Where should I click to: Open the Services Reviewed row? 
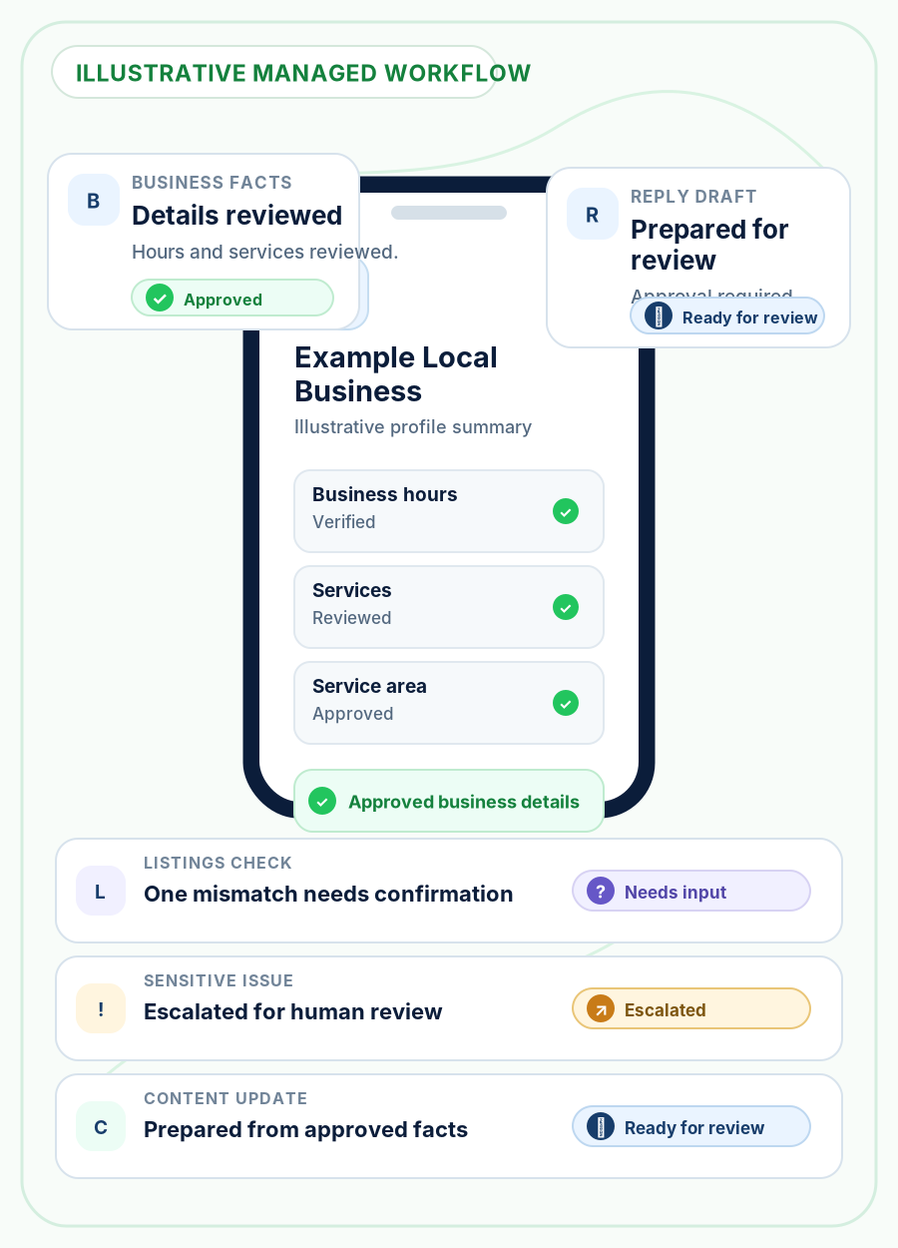coord(449,607)
